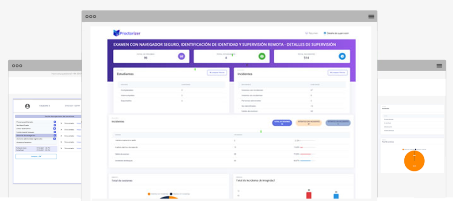Viewport: 453px width, 201px height.
Task: Open the first Sitio visitado link
Action: 79,123
